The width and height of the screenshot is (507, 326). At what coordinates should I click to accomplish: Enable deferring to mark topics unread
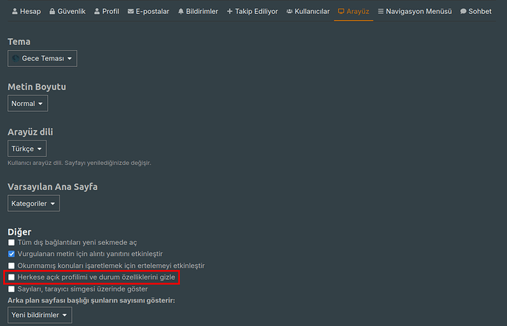(12, 266)
